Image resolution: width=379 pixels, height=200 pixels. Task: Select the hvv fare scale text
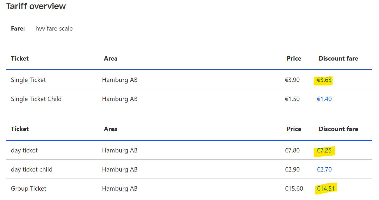pyautogui.click(x=54, y=29)
